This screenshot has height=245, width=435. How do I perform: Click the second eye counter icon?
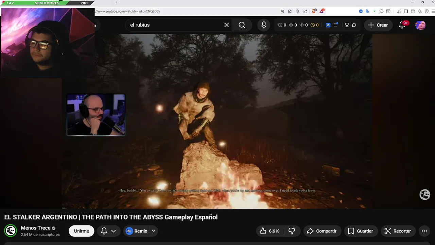302,25
